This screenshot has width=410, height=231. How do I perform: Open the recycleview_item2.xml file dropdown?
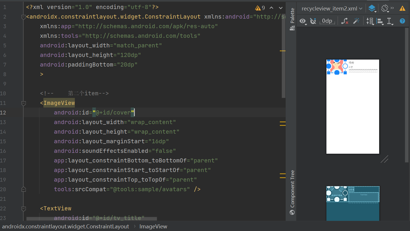click(x=332, y=8)
